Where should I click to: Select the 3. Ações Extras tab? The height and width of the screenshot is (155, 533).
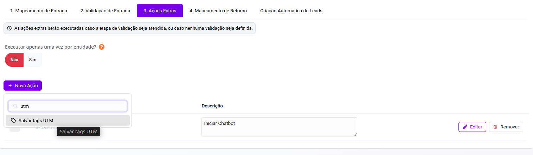(160, 11)
